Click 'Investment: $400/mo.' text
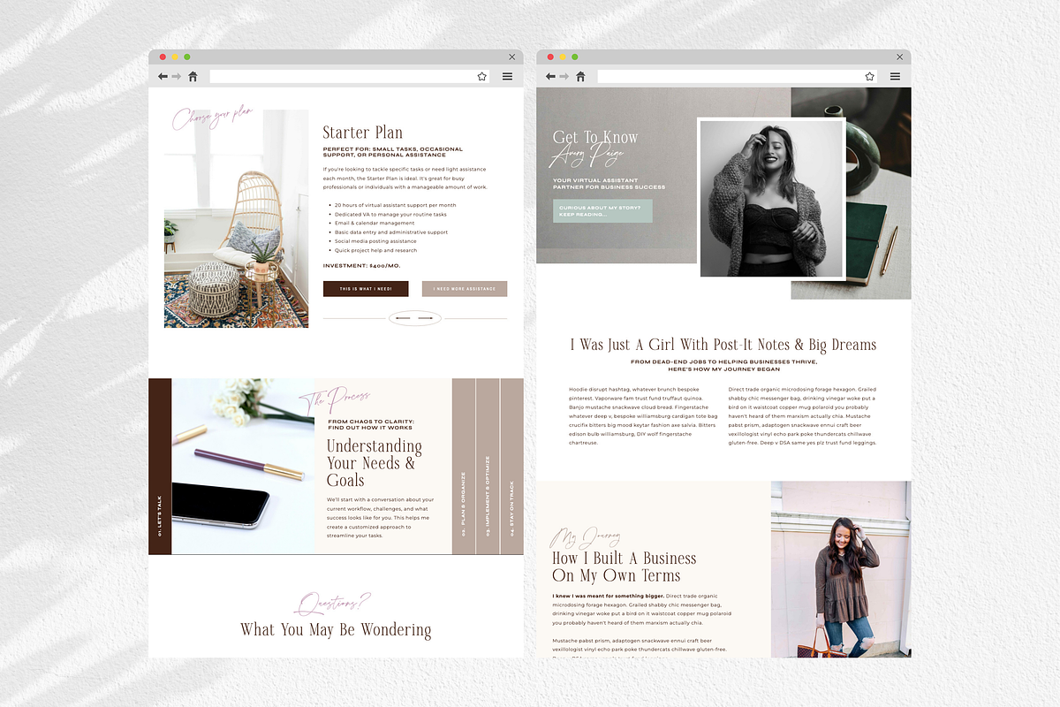This screenshot has height=707, width=1060. 362,265
